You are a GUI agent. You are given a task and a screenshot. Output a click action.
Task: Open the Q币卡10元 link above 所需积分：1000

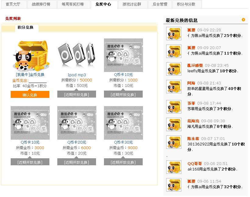click(x=123, y=75)
